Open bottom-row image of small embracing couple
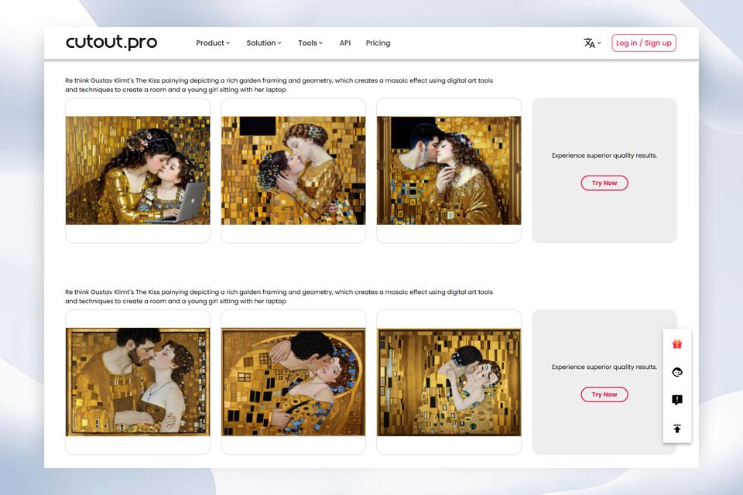743x495 pixels. click(x=449, y=382)
